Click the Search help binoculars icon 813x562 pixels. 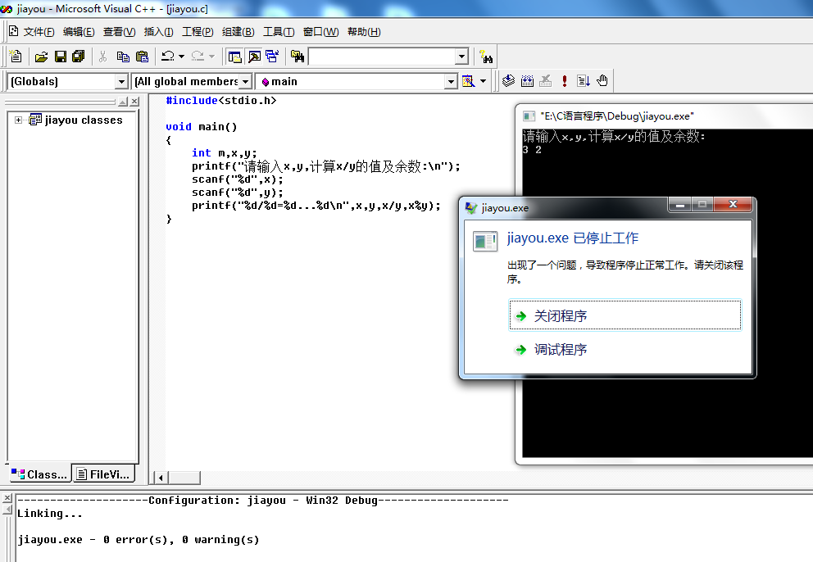pos(486,56)
